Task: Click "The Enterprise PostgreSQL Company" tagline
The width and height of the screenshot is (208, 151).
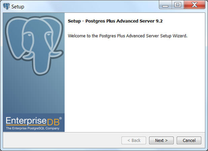Action: 33,128
